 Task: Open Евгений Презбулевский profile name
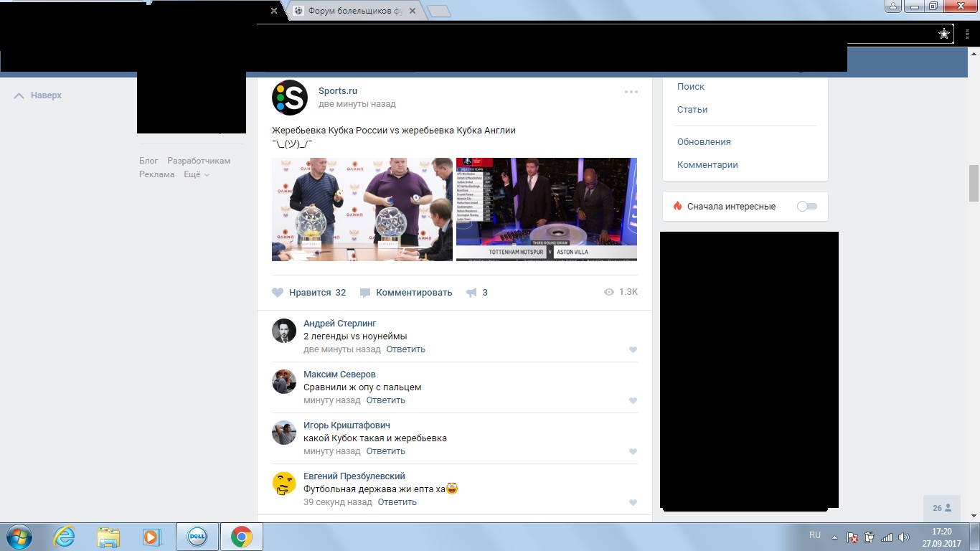354,476
